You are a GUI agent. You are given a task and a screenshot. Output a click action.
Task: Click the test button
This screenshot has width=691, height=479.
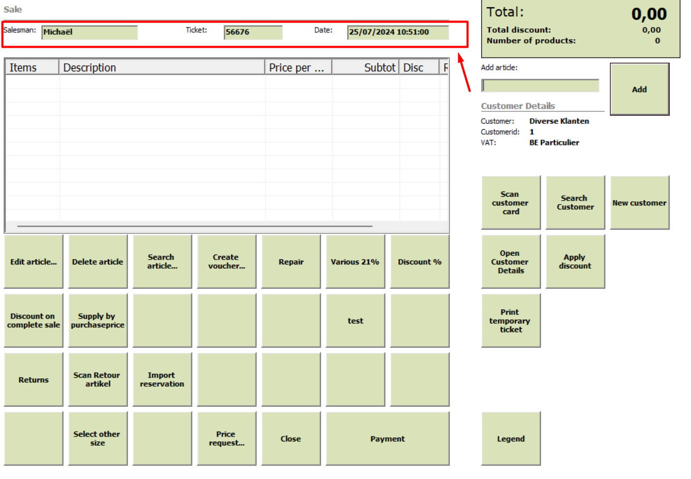[356, 321]
